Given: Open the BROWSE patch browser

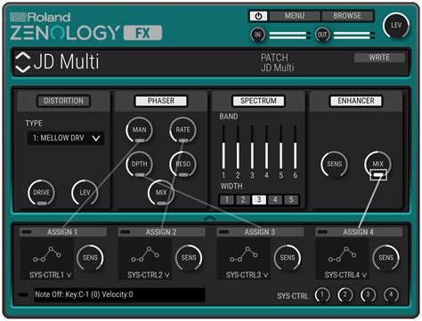Looking at the screenshot, I should pyautogui.click(x=347, y=16).
